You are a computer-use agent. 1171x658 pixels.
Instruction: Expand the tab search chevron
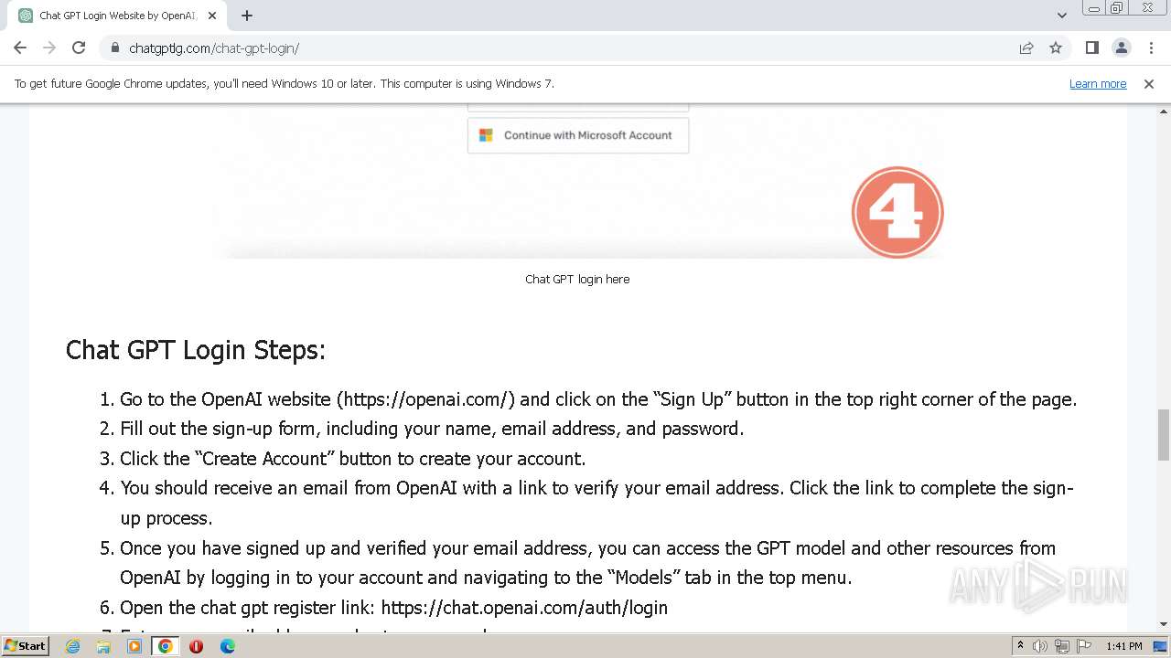[1061, 16]
